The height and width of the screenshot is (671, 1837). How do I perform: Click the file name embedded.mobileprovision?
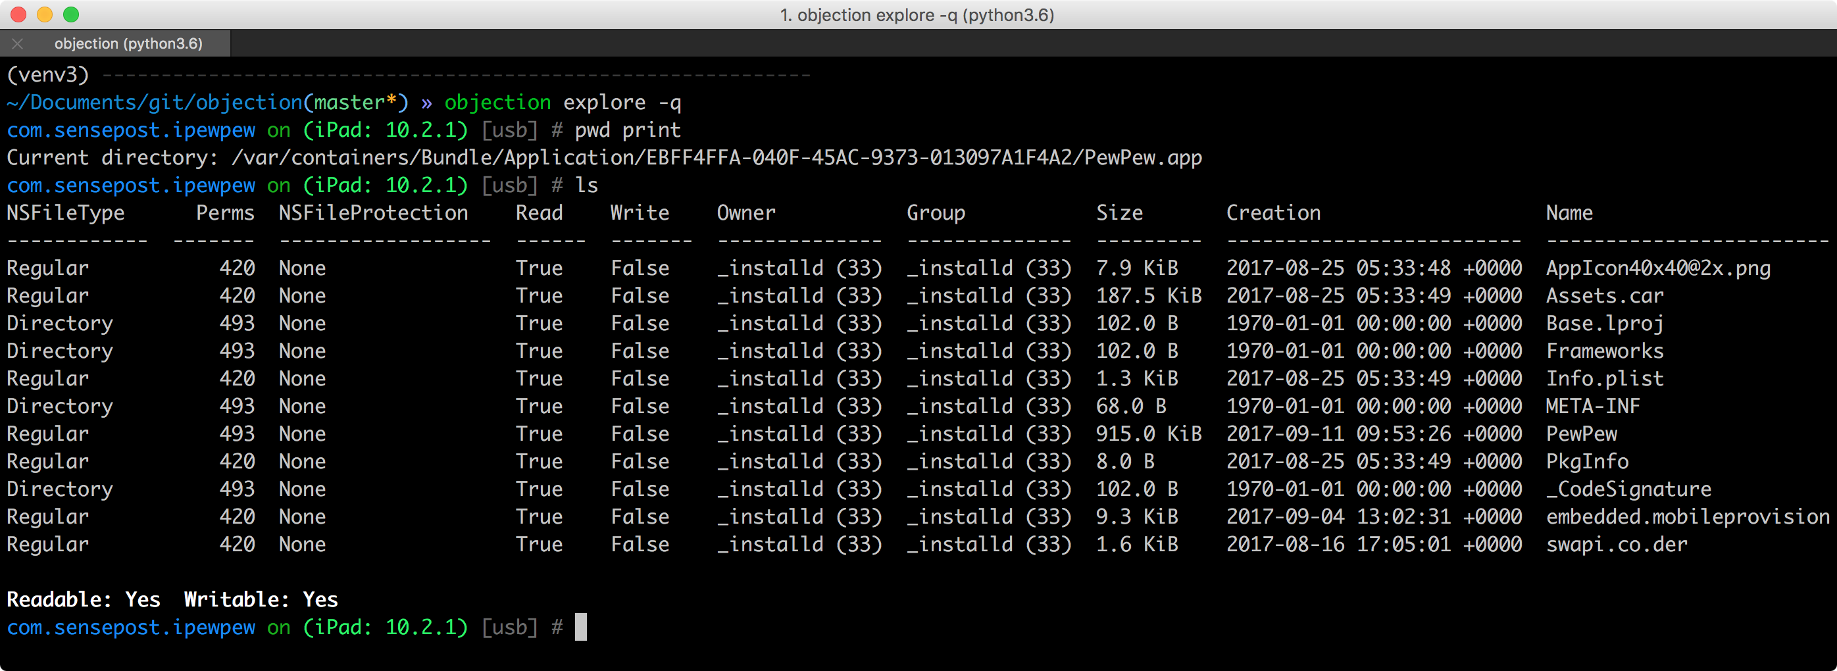[x=1687, y=517]
